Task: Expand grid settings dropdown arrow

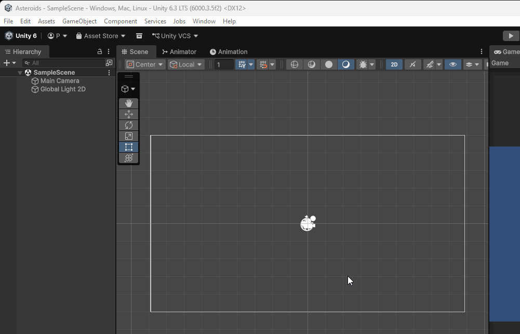Action: point(251,64)
